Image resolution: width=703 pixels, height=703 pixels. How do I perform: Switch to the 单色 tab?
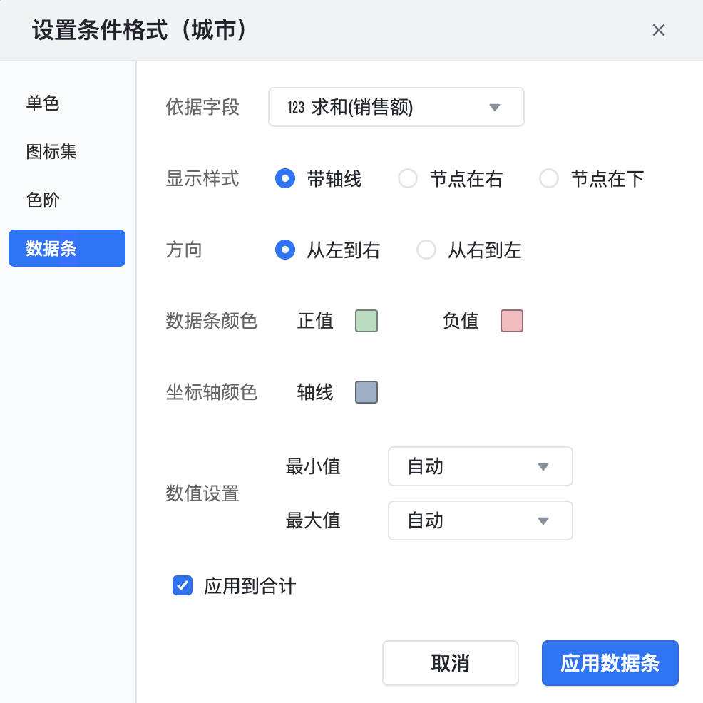click(43, 103)
